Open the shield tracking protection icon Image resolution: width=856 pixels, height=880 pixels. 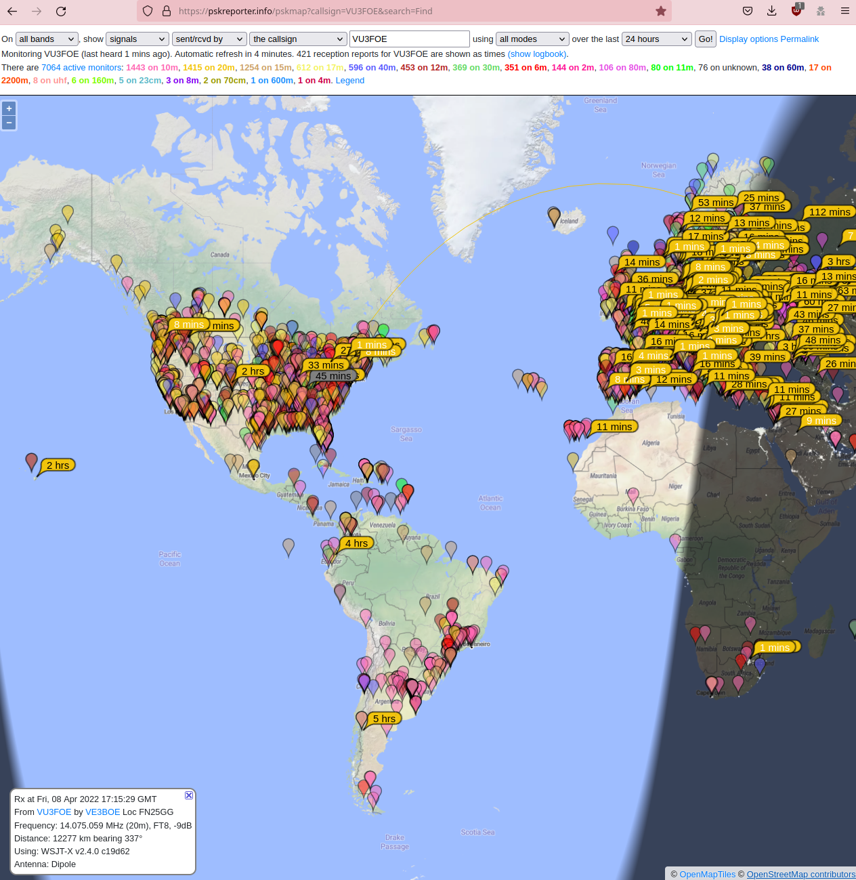click(x=148, y=11)
